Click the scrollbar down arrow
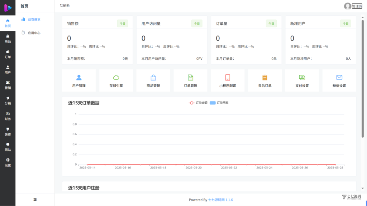The height and width of the screenshot is (206, 367). point(363,188)
